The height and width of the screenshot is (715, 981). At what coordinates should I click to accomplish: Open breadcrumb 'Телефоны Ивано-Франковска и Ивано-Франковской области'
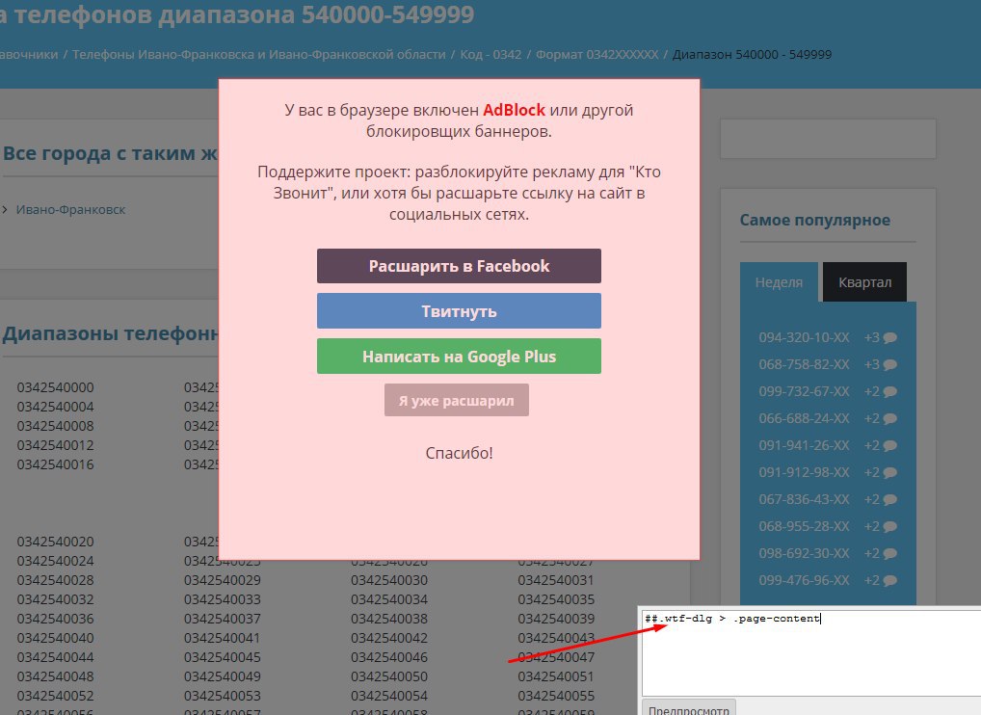259,54
